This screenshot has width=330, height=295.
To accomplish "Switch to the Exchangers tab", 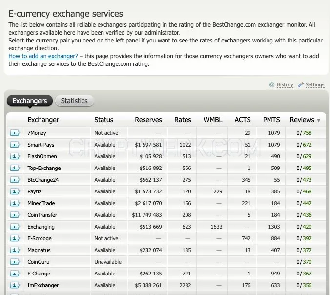I will coord(30,101).
